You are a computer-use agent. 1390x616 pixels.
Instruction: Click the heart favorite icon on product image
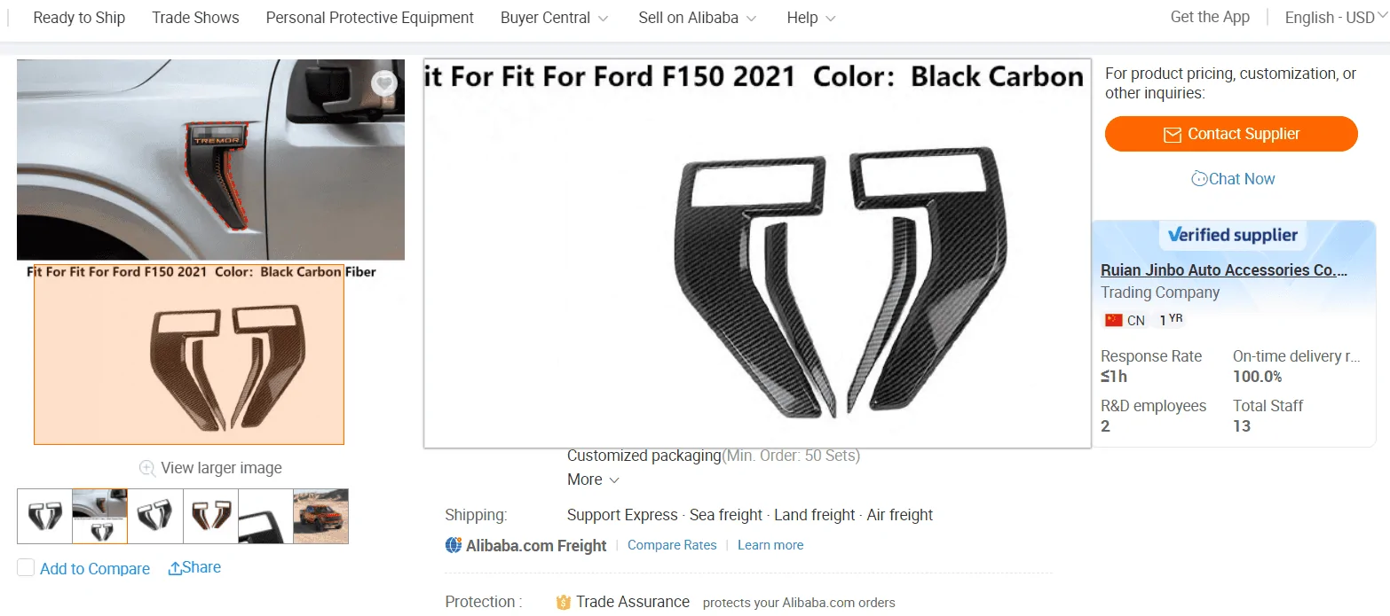point(383,83)
